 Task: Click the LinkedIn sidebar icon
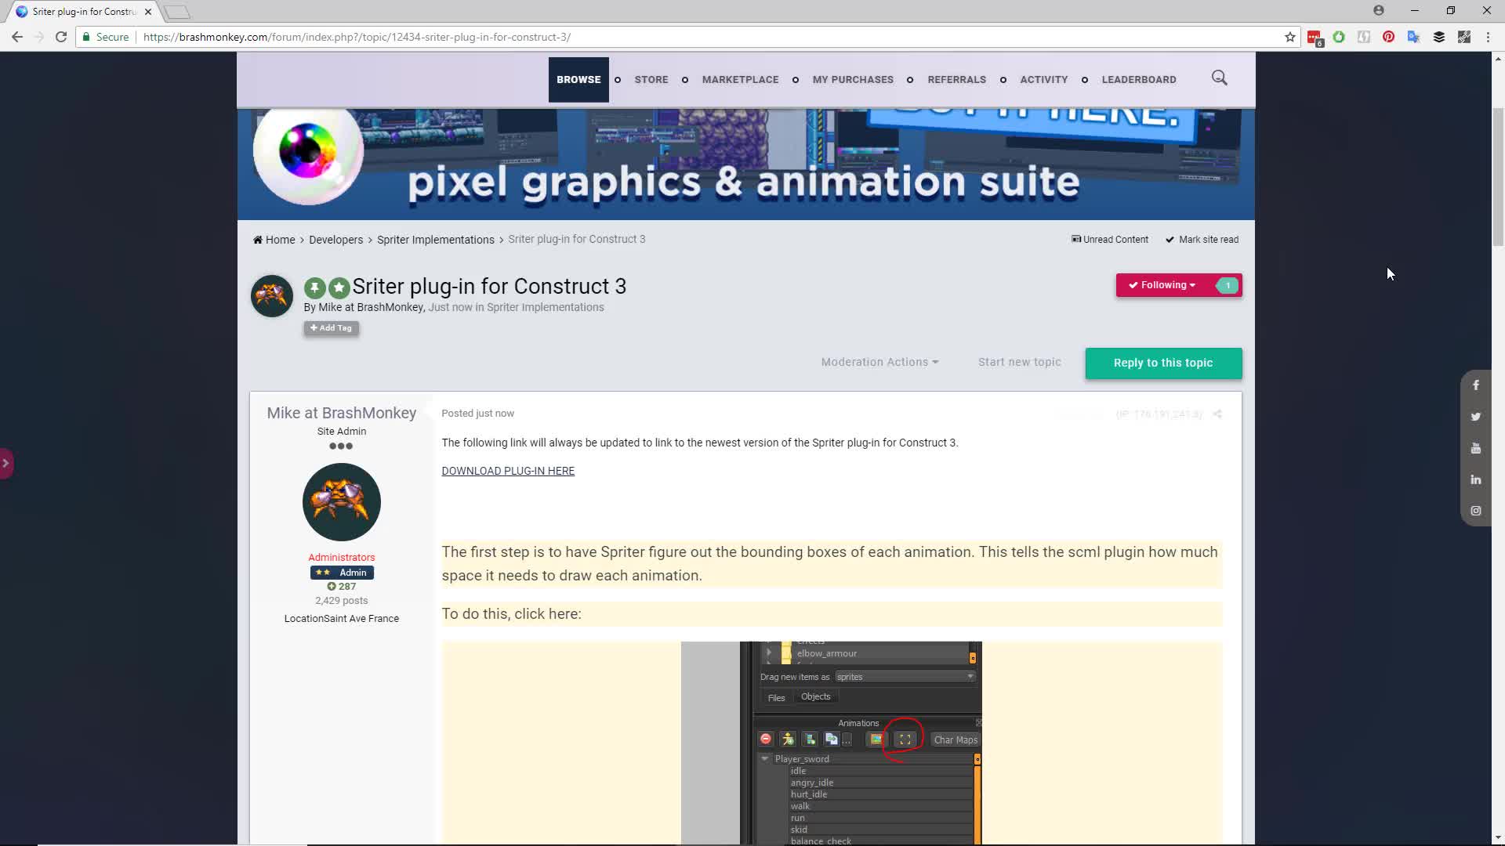coord(1475,479)
